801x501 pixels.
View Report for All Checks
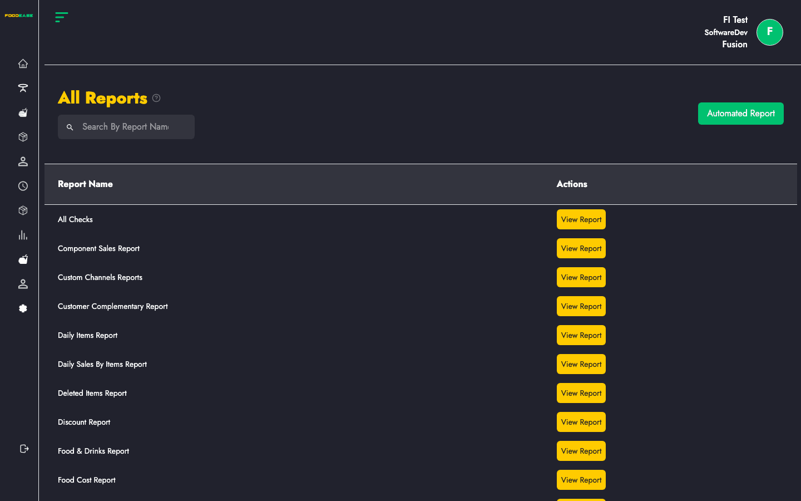pos(581,219)
